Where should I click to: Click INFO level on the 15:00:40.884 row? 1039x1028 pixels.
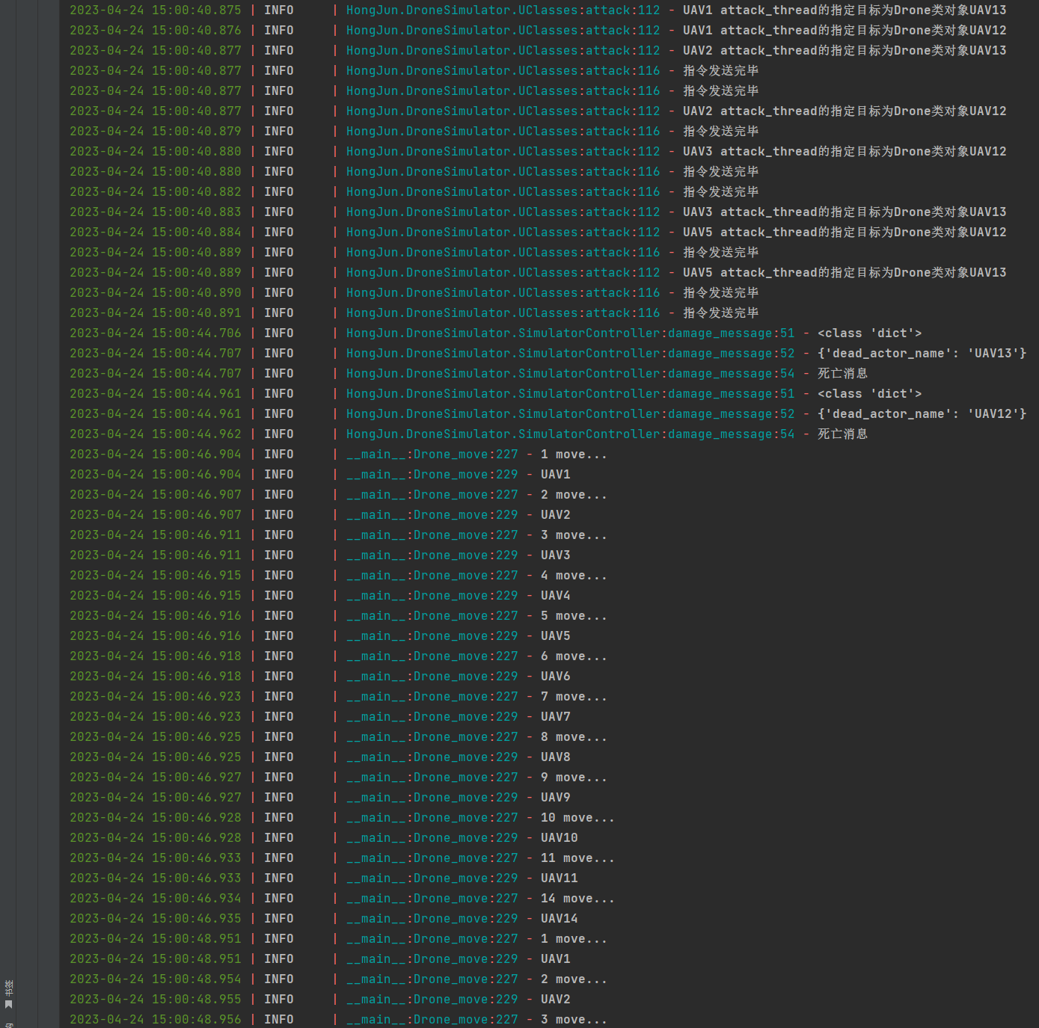point(278,233)
